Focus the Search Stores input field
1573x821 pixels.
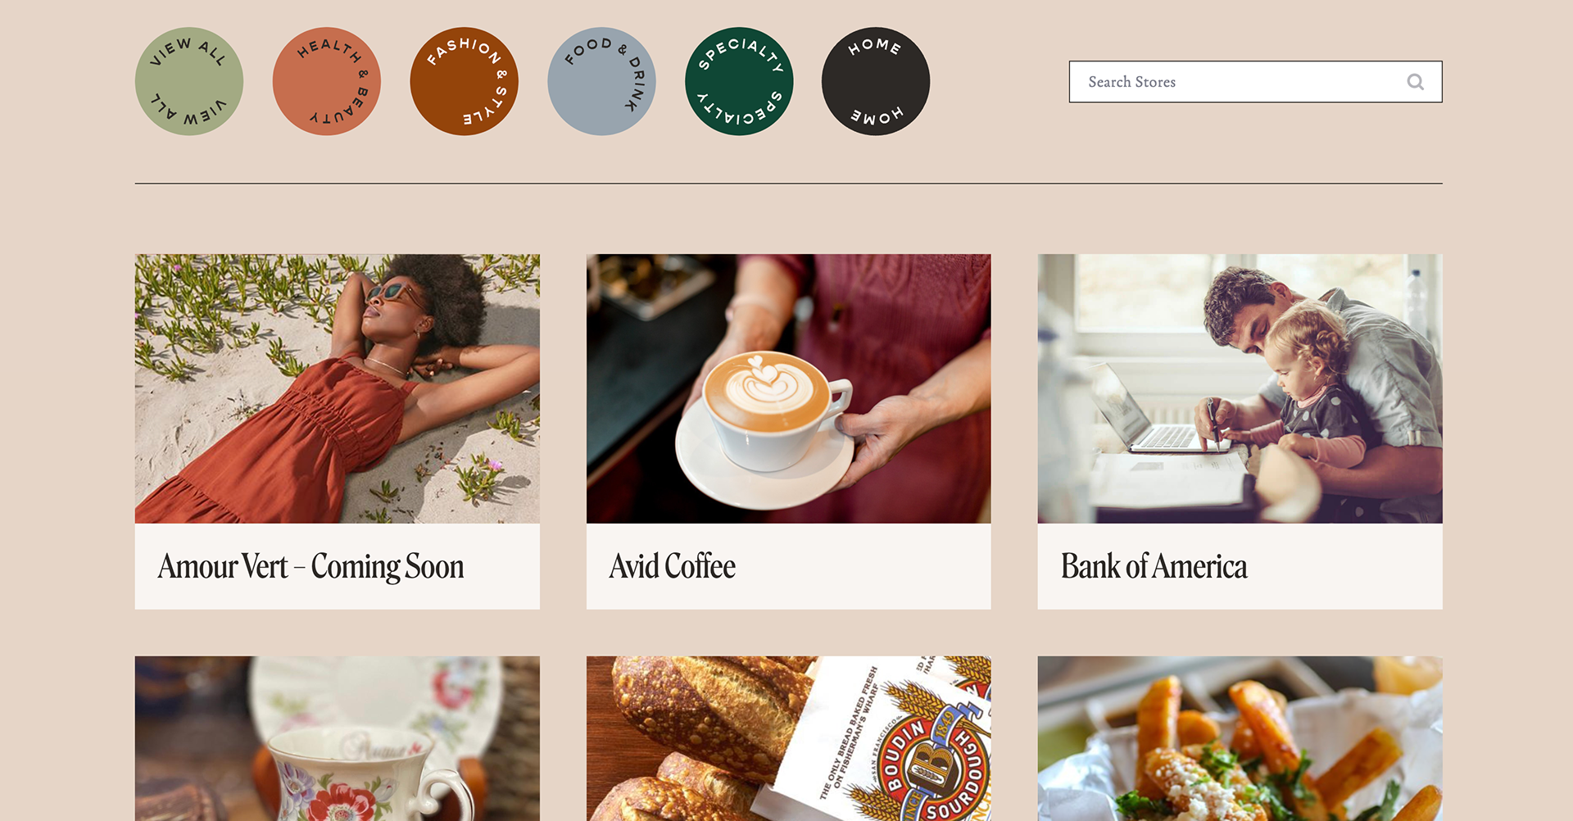click(1255, 82)
